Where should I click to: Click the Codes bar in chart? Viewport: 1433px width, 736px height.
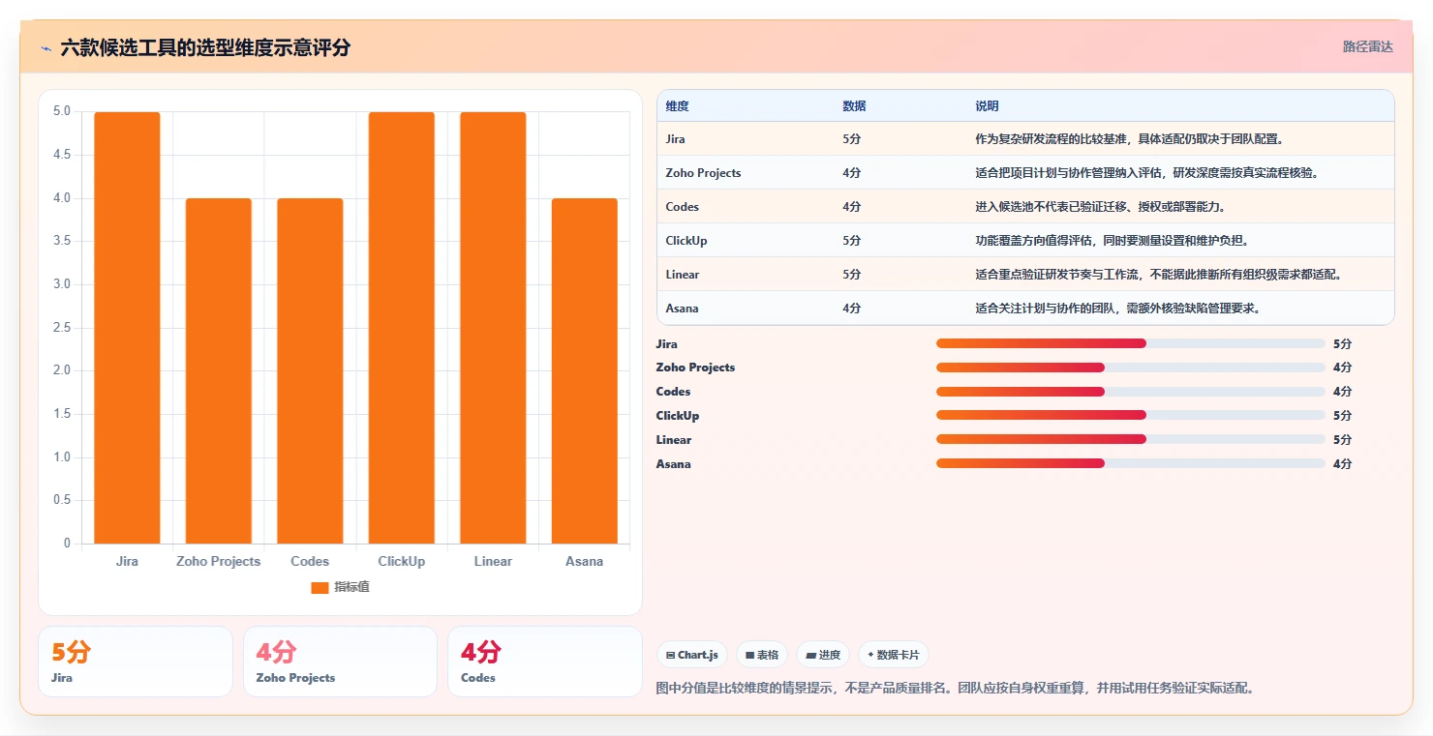click(x=310, y=371)
